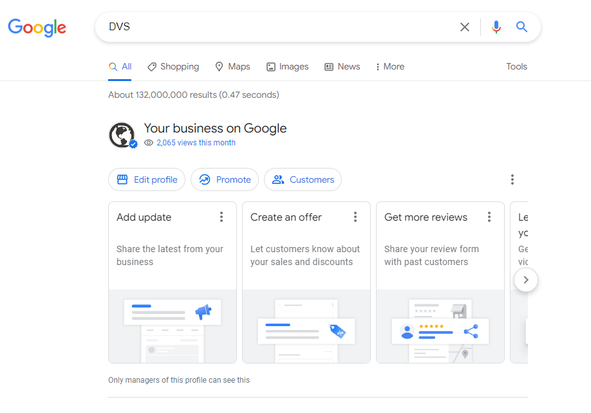Switch to the Images tab

[287, 67]
